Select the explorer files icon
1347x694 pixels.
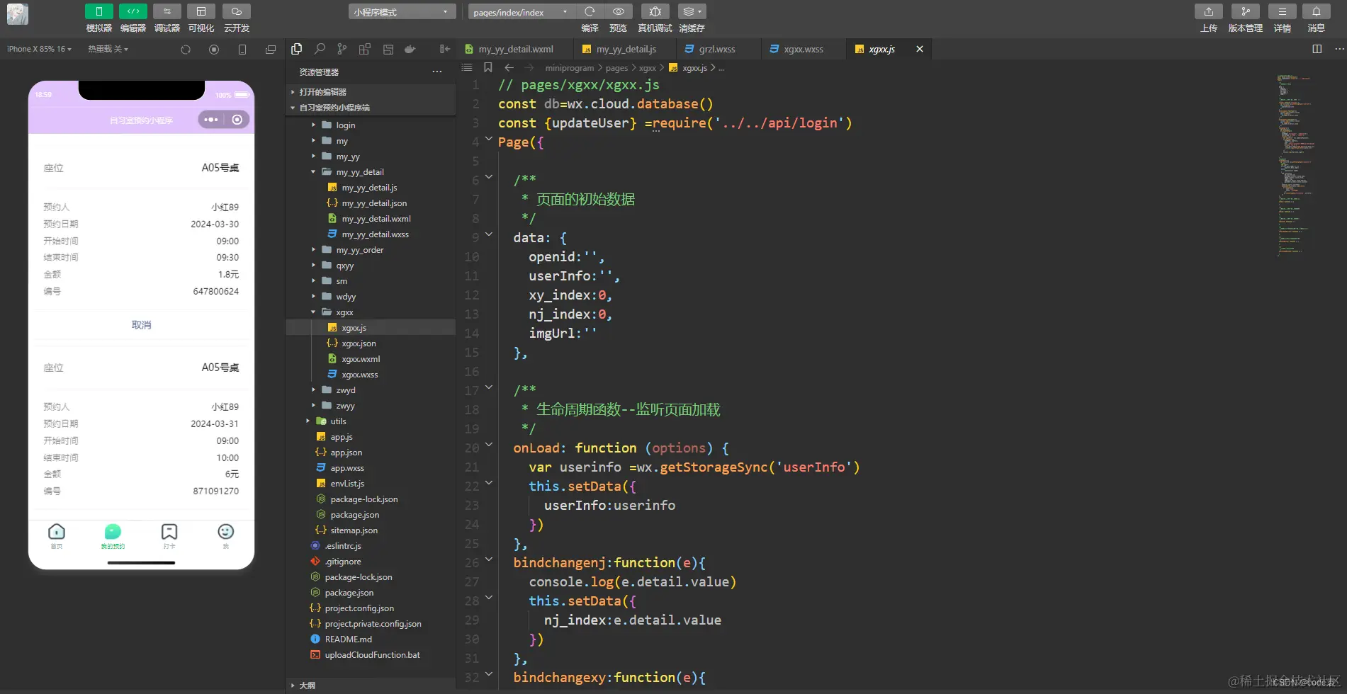tap(297, 49)
